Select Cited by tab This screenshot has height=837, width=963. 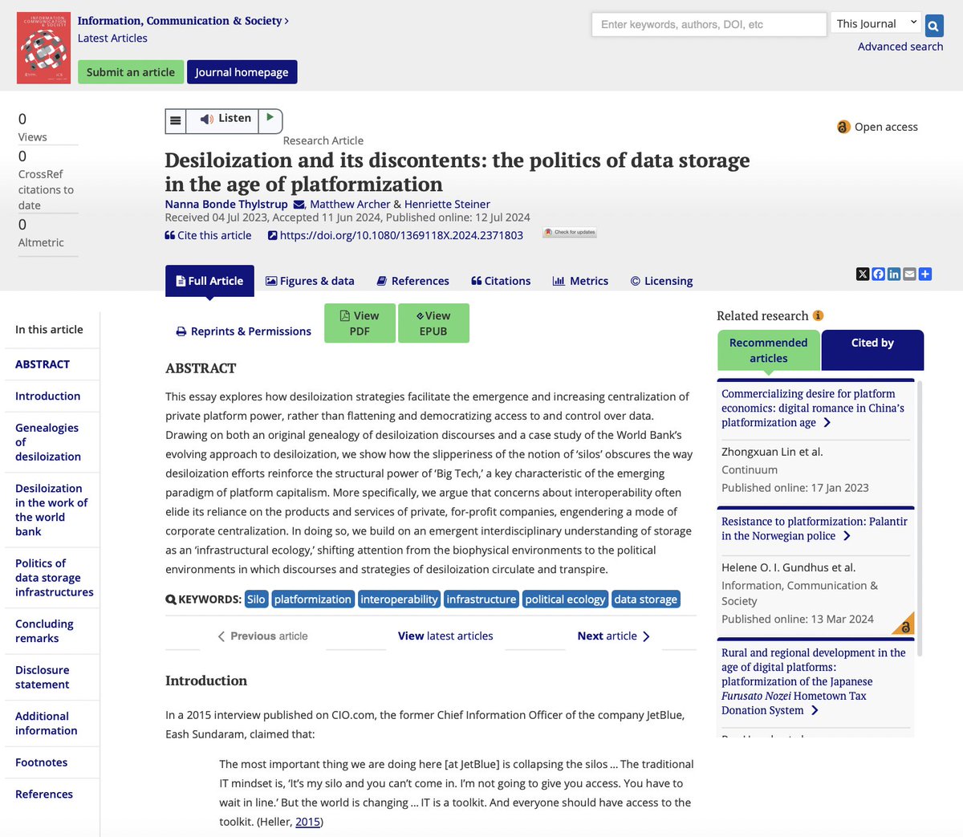[872, 350]
